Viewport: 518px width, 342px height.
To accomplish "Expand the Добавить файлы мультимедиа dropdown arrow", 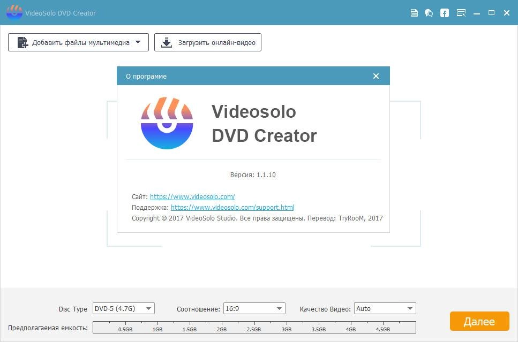I will click(138, 42).
